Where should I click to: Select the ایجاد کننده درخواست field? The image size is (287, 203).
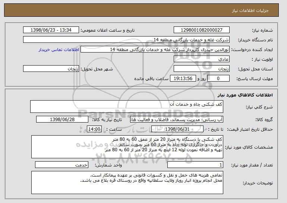click(x=155, y=50)
